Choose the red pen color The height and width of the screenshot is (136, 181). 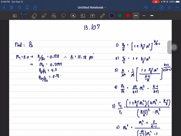(128, 15)
